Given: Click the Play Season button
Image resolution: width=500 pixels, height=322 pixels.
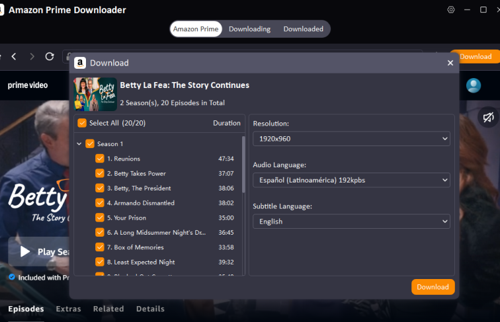Looking at the screenshot, I should (39, 251).
